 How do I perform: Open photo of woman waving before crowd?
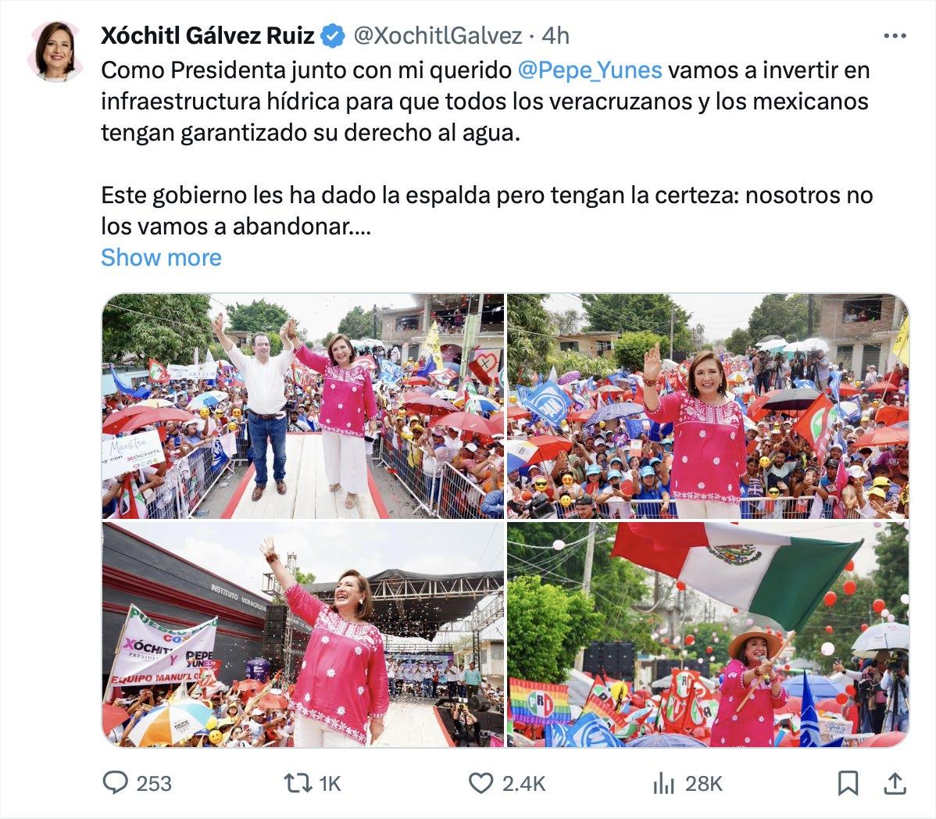[708, 406]
